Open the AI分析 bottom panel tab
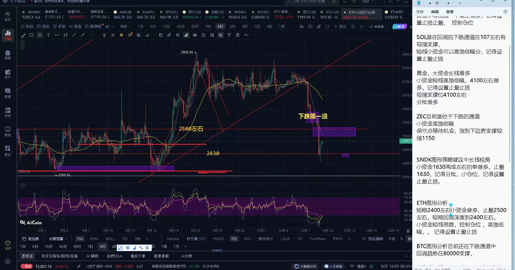Screen dimensions: 515x270 coord(187,256)
